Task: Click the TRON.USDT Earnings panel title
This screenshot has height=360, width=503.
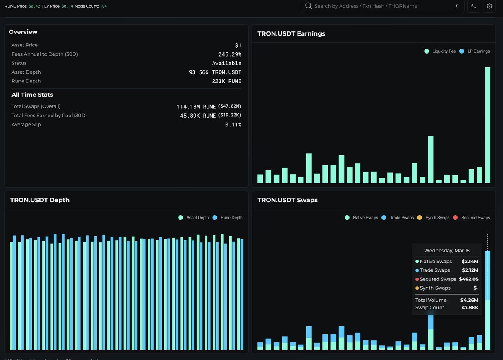Action: (290, 33)
